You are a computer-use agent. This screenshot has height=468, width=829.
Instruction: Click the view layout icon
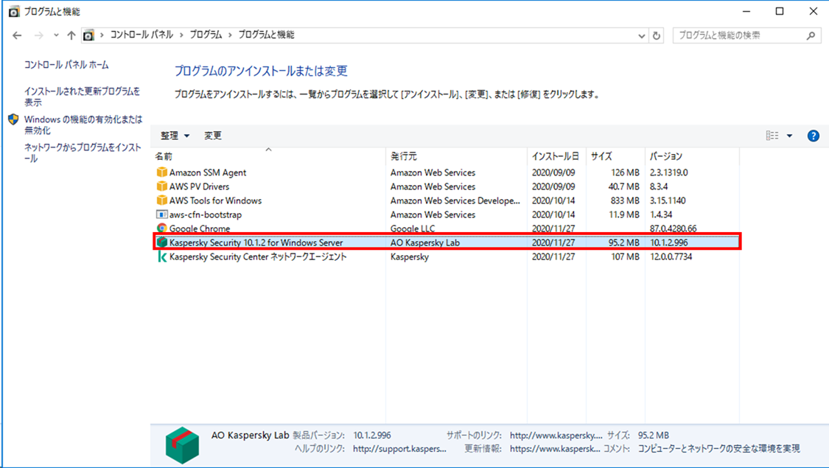pos(772,136)
